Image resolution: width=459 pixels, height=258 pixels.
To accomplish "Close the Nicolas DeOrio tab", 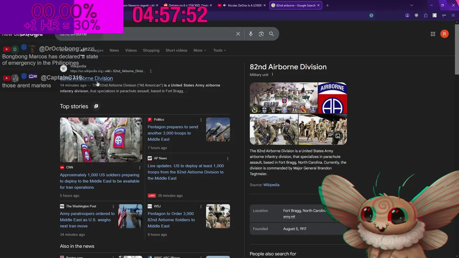I will [x=265, y=5].
